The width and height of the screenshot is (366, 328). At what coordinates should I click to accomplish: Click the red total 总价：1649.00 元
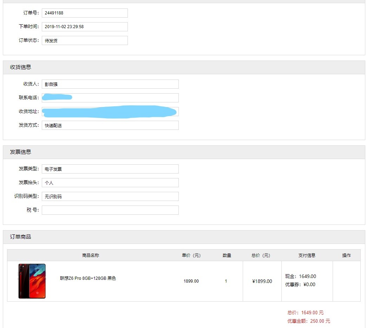pos(306,313)
